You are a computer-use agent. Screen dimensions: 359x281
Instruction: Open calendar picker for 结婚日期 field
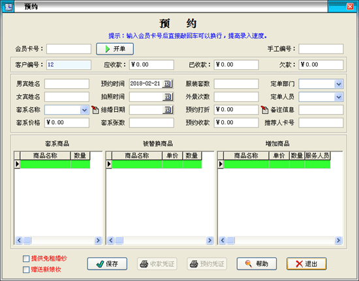(168, 110)
